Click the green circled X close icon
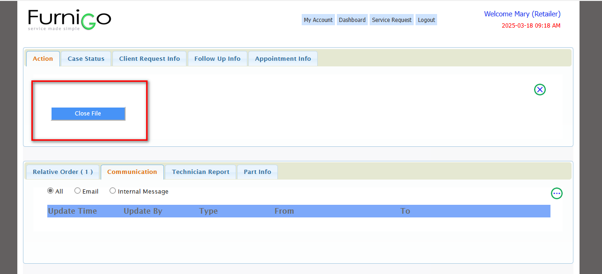 pos(540,89)
